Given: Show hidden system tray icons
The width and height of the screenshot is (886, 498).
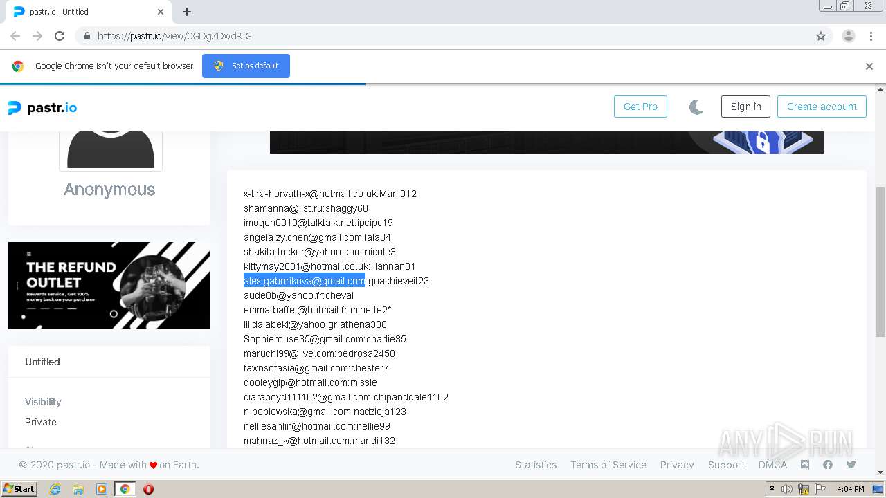Looking at the screenshot, I should tap(772, 489).
